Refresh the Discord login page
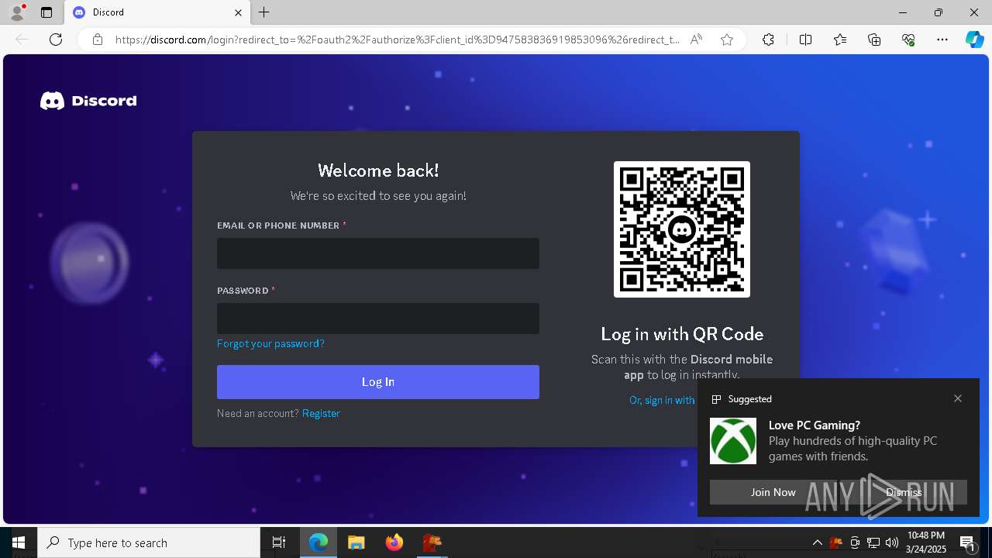This screenshot has height=558, width=992. click(56, 40)
